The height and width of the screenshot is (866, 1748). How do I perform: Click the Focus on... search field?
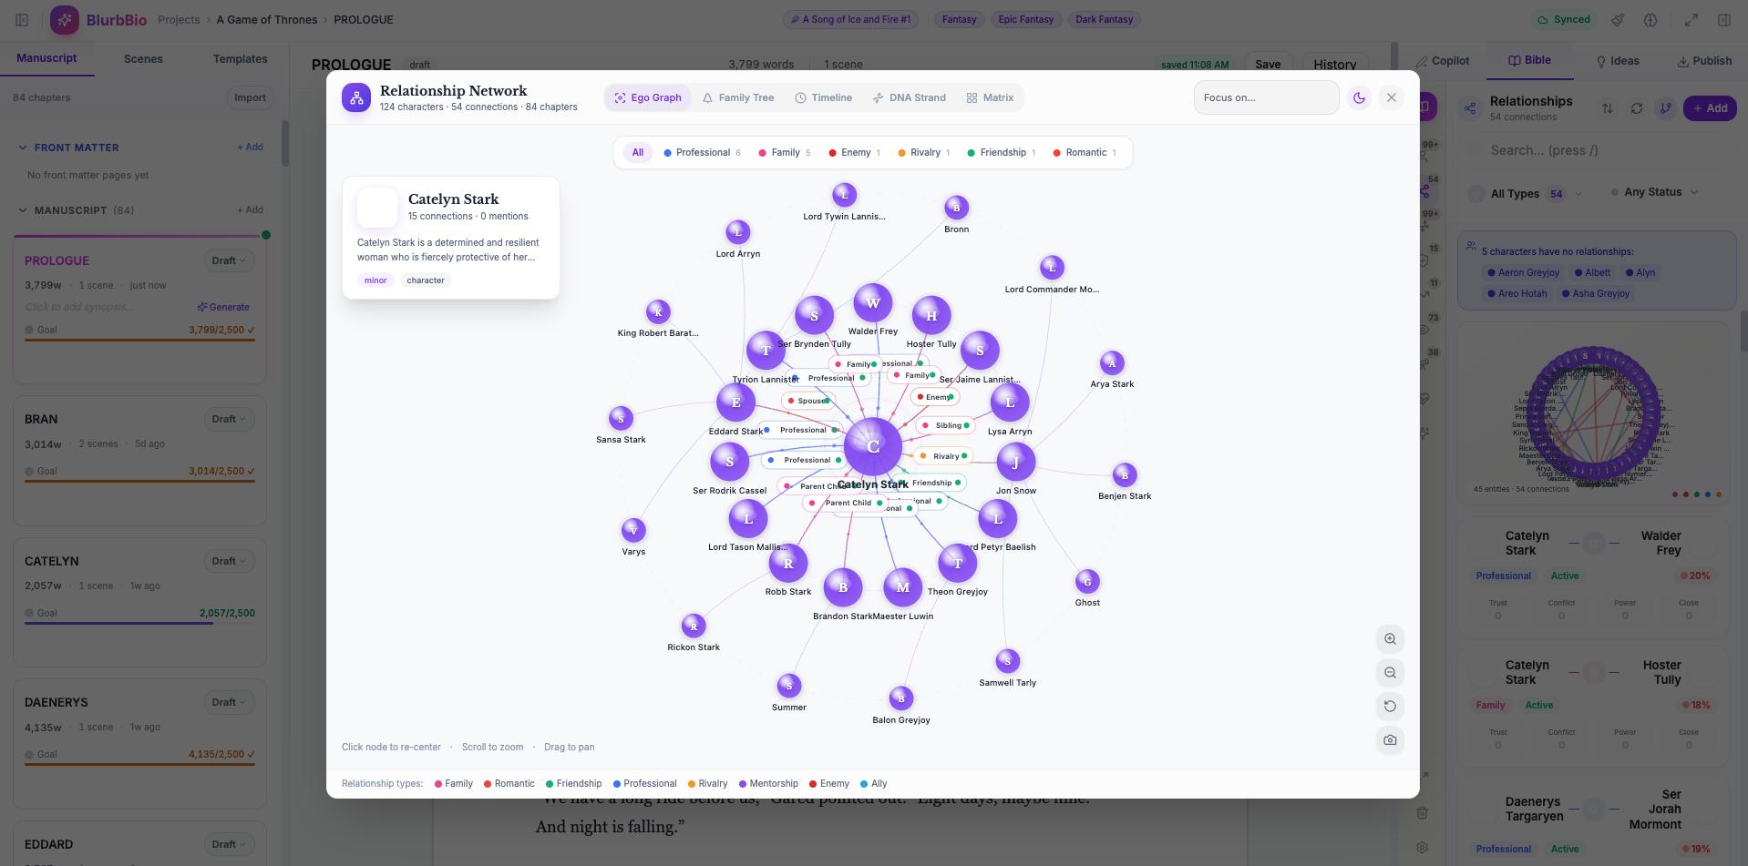1267,97
